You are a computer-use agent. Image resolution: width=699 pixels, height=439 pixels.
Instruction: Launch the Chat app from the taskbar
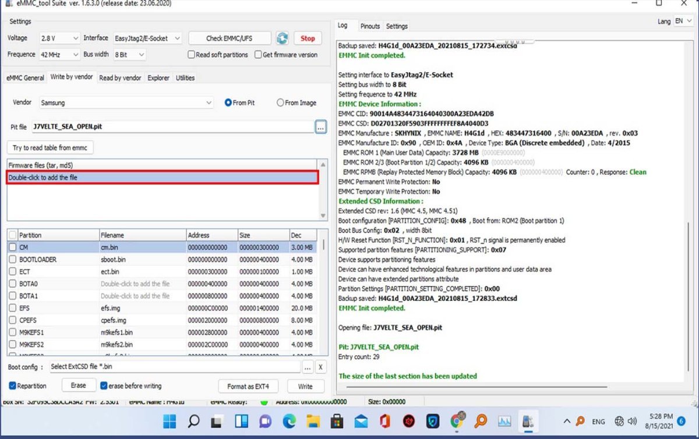click(265, 421)
